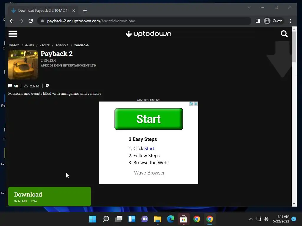Click the downloads icon next to 2.6 M
Viewport: 302px width, 226px height.
[26, 86]
